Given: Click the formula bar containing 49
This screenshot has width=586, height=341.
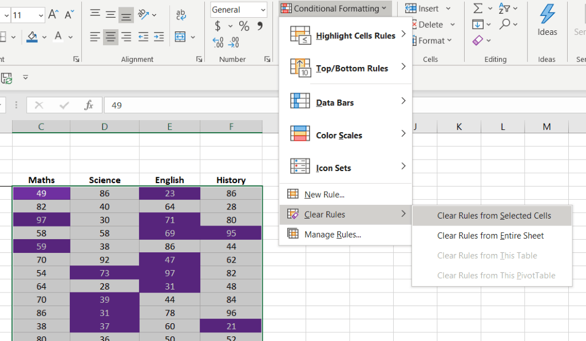Looking at the screenshot, I should click(x=191, y=105).
